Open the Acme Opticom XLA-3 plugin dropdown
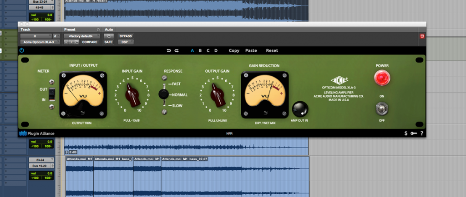466x197 pixels. click(x=40, y=42)
